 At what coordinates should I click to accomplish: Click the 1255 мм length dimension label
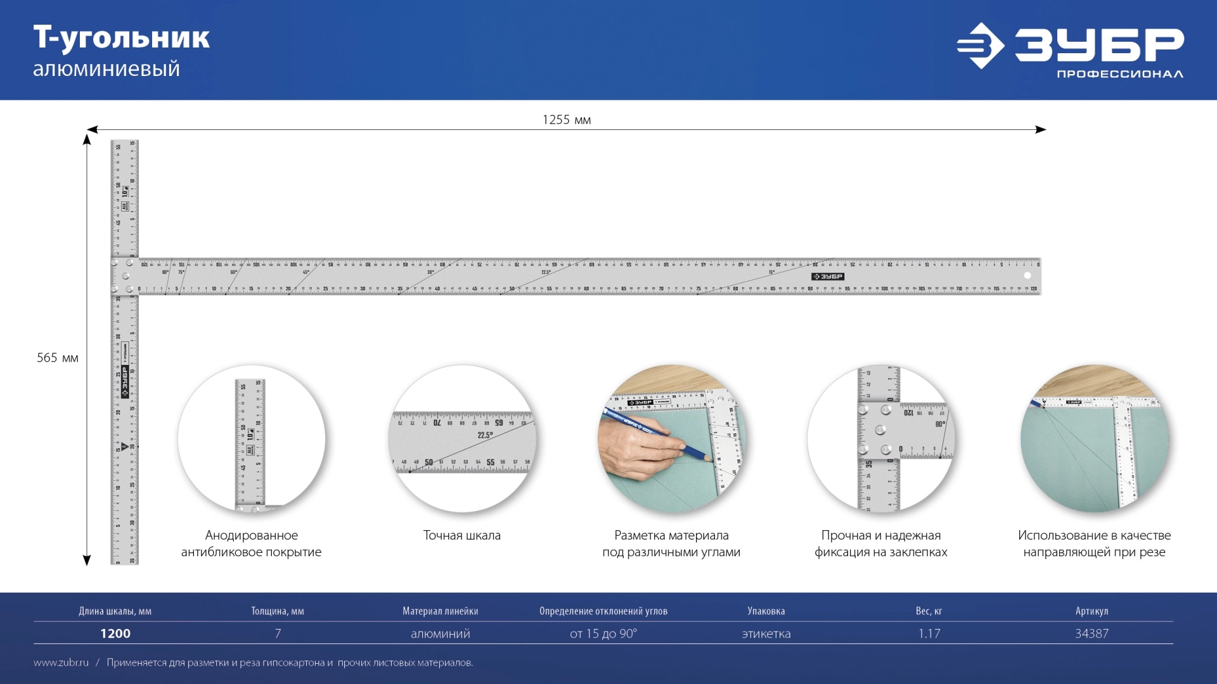pos(566,120)
